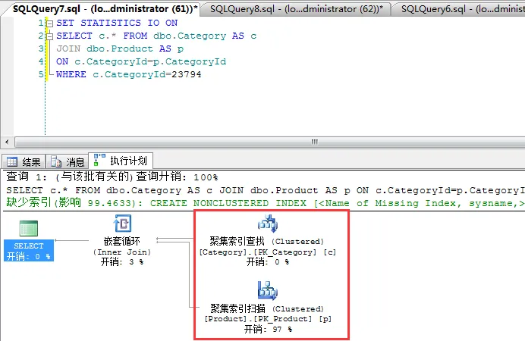Click JOIN dbo.Product AS p line

pyautogui.click(x=120, y=48)
